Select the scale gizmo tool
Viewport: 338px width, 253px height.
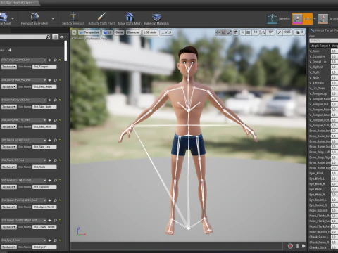pos(230,32)
